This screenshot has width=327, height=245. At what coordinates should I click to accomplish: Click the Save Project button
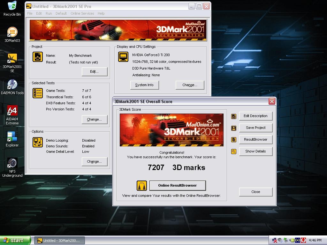256,128
